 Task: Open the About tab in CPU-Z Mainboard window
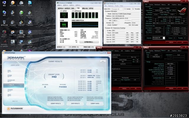point(133,51)
